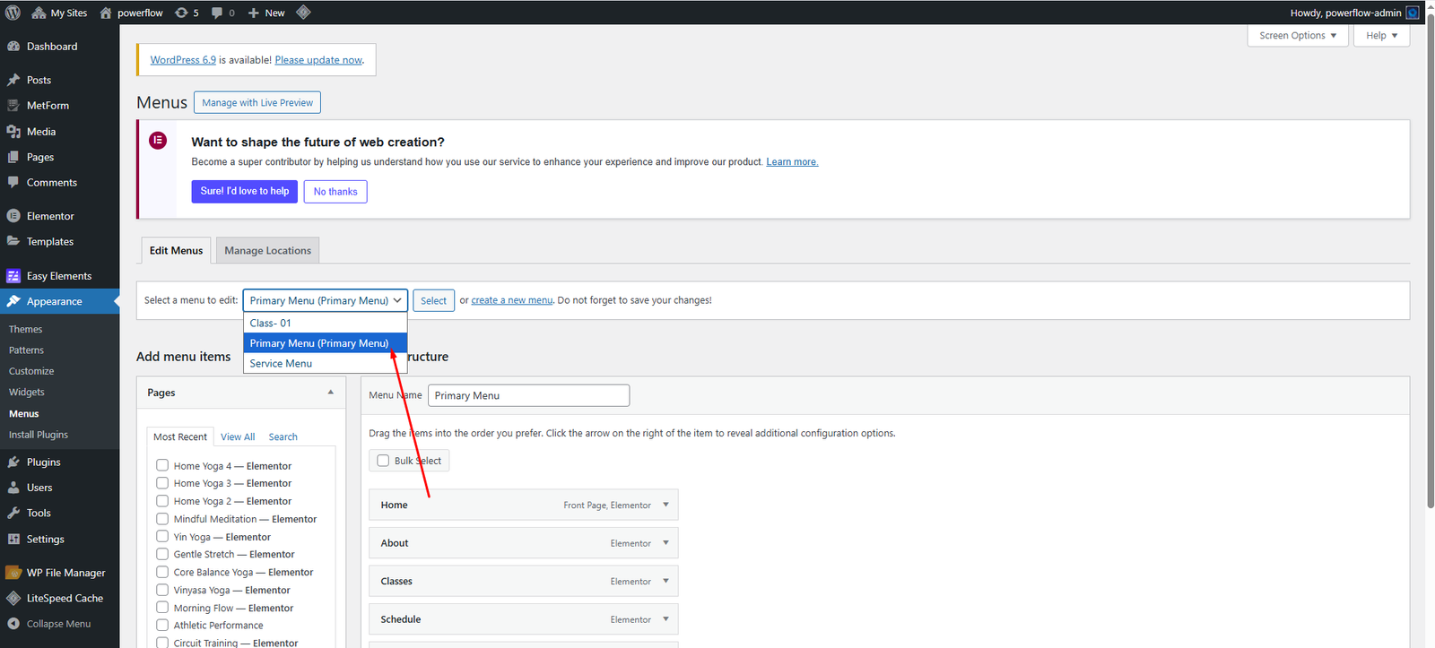1435x648 pixels.
Task: Click the WordPress logo in admin bar
Action: [x=13, y=13]
